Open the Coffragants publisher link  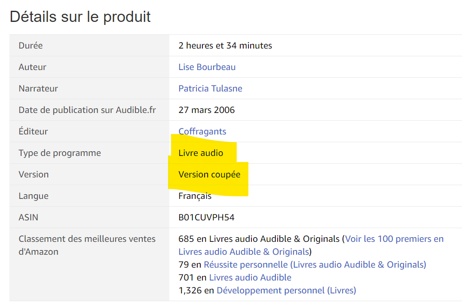click(x=202, y=131)
